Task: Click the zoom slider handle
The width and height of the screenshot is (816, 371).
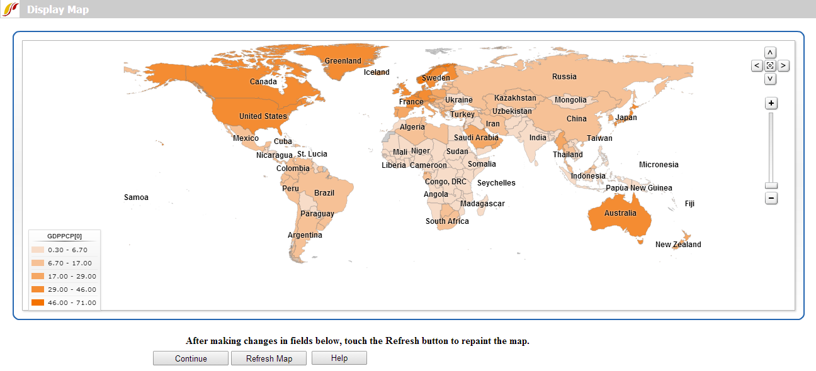Action: pyautogui.click(x=771, y=185)
